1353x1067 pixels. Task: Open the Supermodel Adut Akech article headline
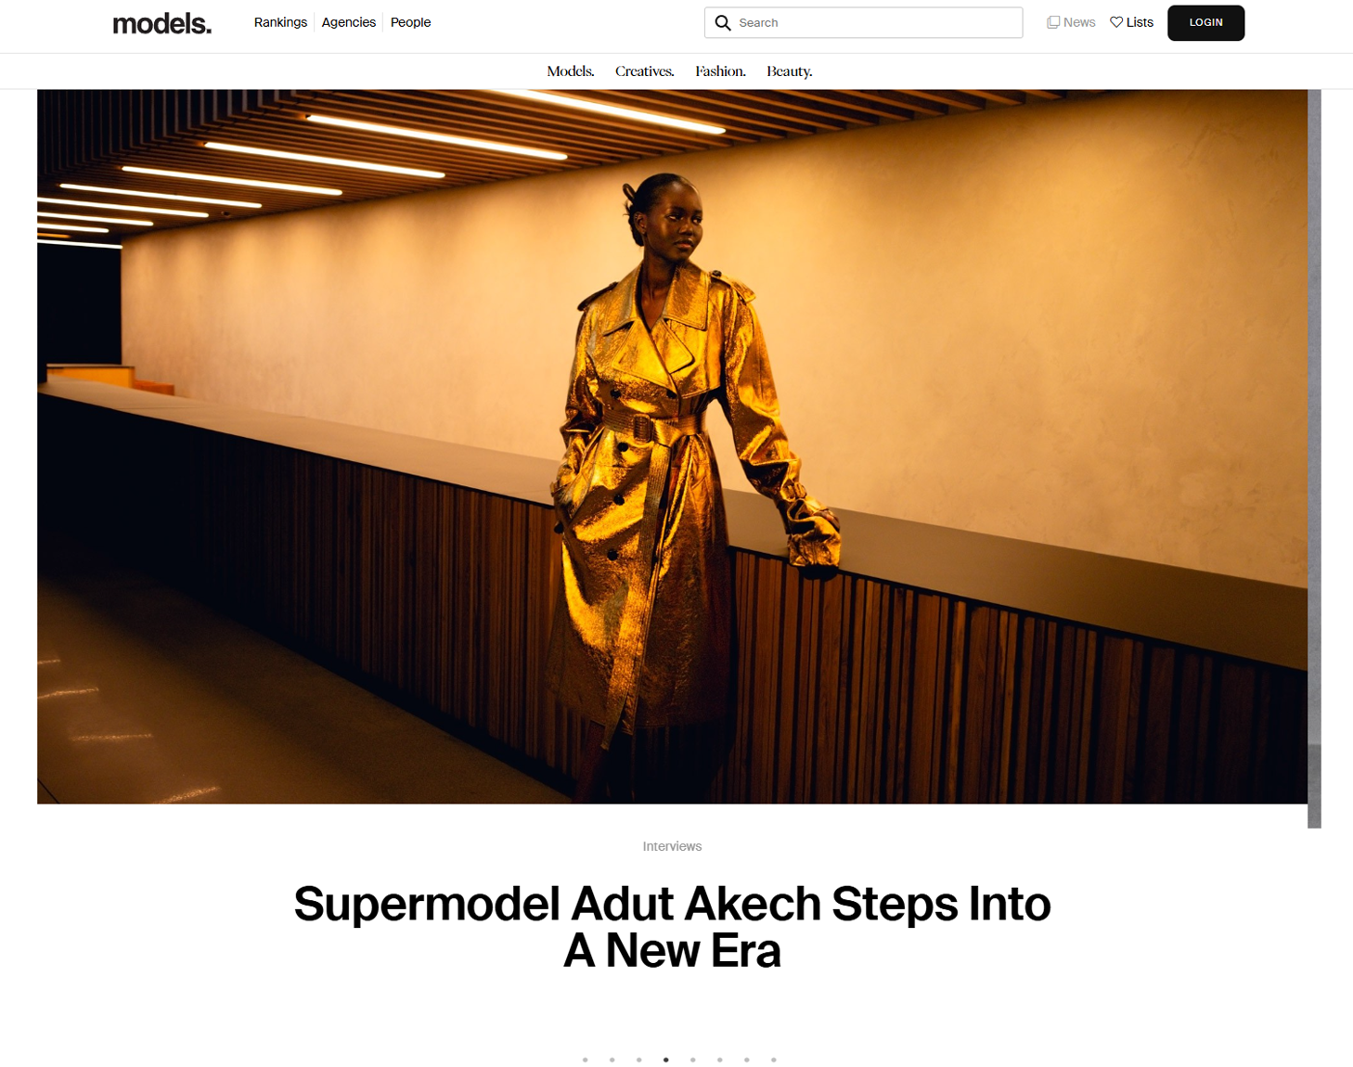(x=672, y=927)
